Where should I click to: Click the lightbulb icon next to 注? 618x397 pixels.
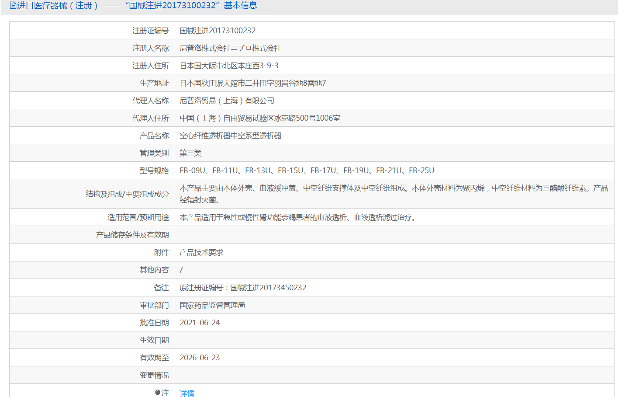(x=158, y=393)
